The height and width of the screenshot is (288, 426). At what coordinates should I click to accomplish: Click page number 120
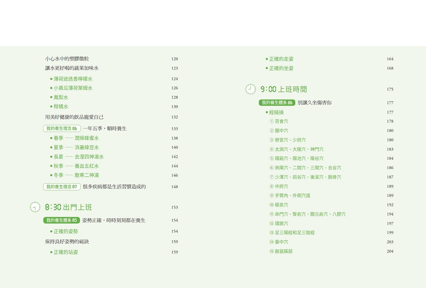[x=175, y=59]
